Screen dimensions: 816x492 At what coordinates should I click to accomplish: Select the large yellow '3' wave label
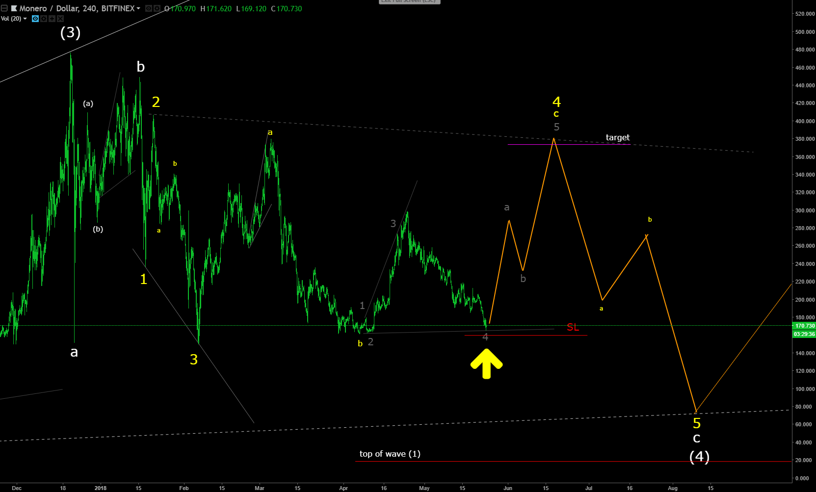point(194,360)
